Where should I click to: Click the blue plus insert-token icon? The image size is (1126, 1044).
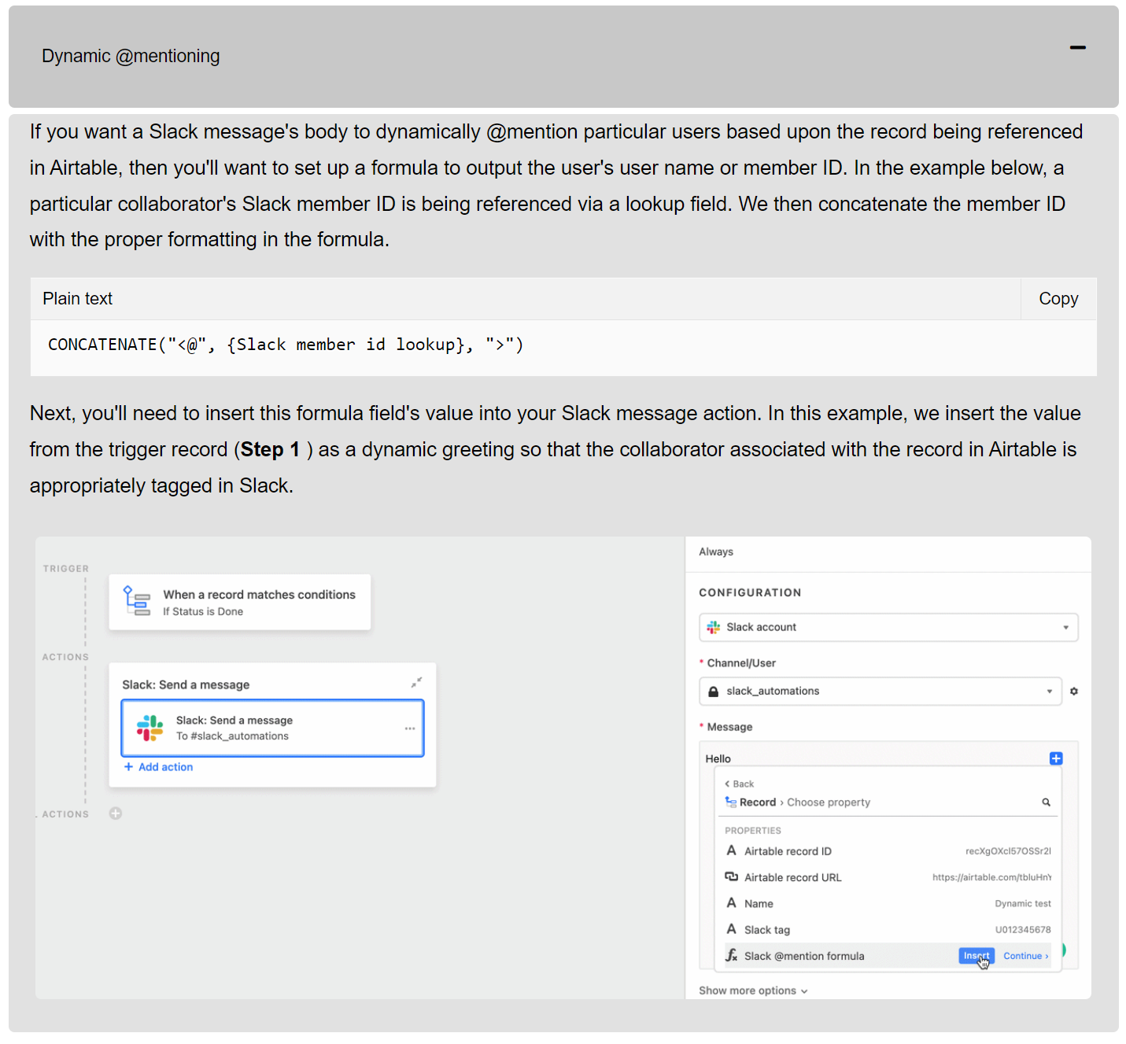[x=1056, y=758]
